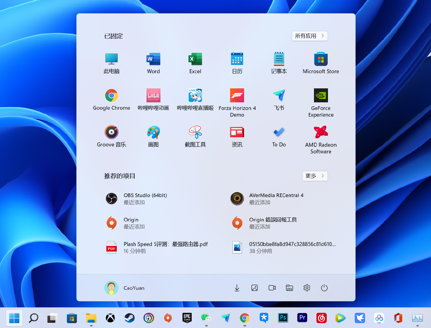Open the 哔哩哔哩直播姬 app

point(195,100)
